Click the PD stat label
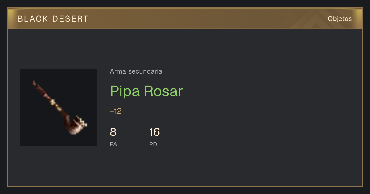This screenshot has width=370, height=194. click(153, 144)
